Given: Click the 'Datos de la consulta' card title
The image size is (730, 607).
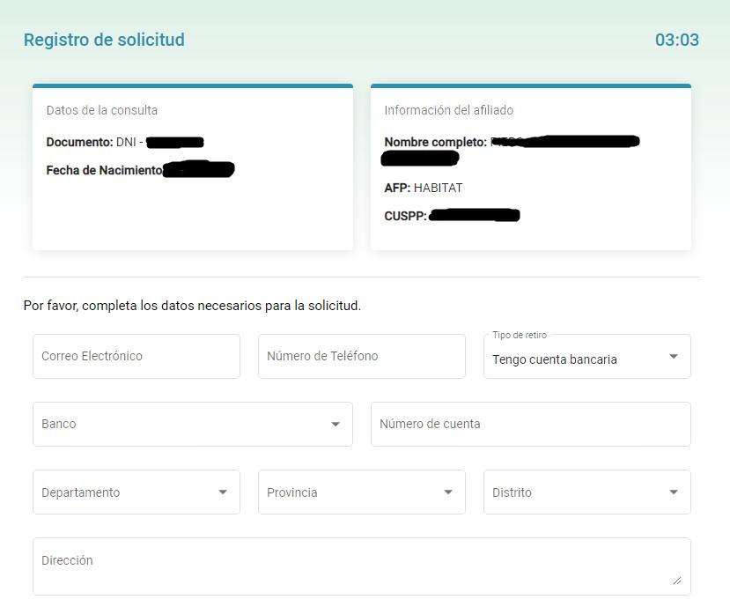Looking at the screenshot, I should tap(102, 110).
